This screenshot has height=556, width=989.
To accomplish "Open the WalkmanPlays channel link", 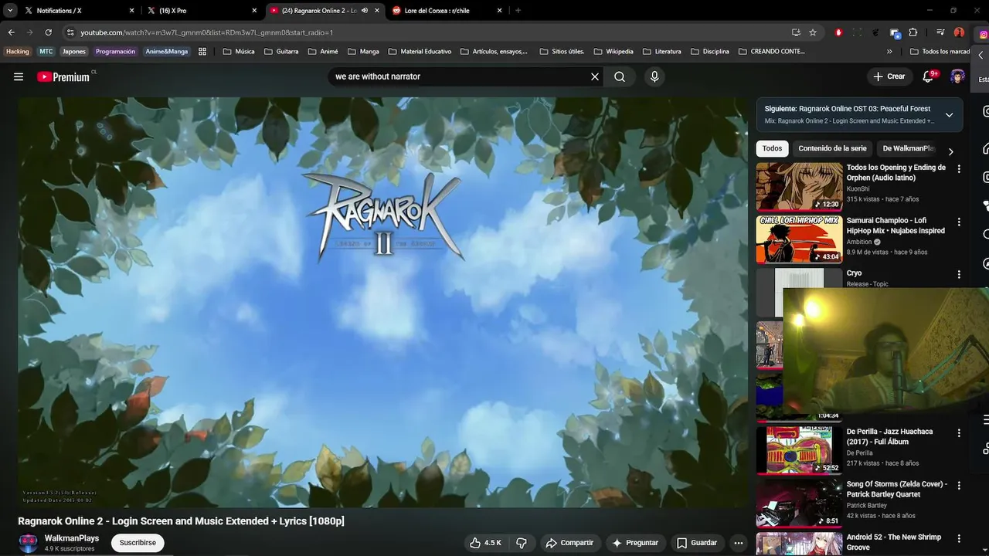I will click(x=72, y=538).
